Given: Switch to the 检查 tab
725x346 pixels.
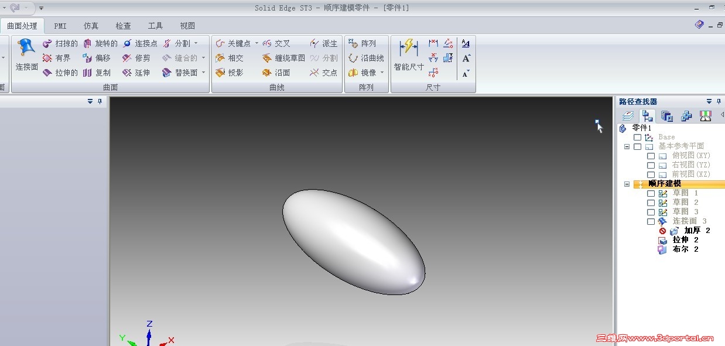Looking at the screenshot, I should 123,26.
